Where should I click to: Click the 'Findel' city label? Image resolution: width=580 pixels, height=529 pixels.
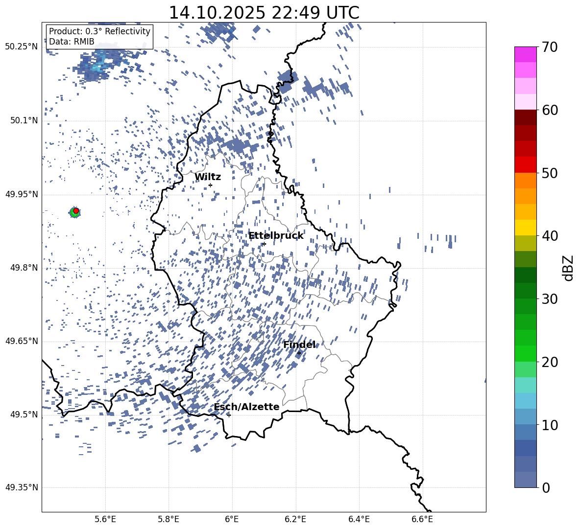tap(299, 345)
